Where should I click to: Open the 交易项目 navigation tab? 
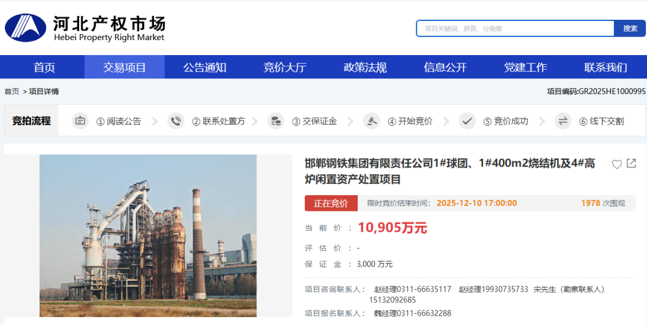[125, 67]
